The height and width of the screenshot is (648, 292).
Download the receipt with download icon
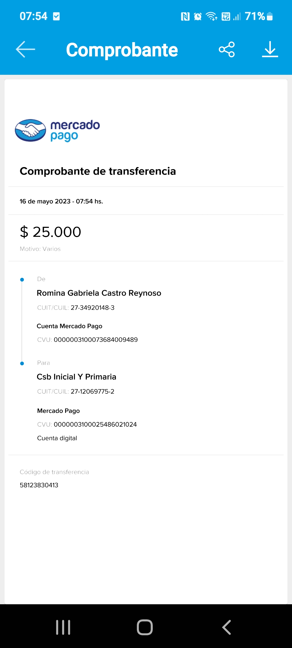point(270,49)
